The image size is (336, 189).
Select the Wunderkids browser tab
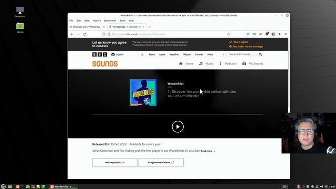click(126, 27)
